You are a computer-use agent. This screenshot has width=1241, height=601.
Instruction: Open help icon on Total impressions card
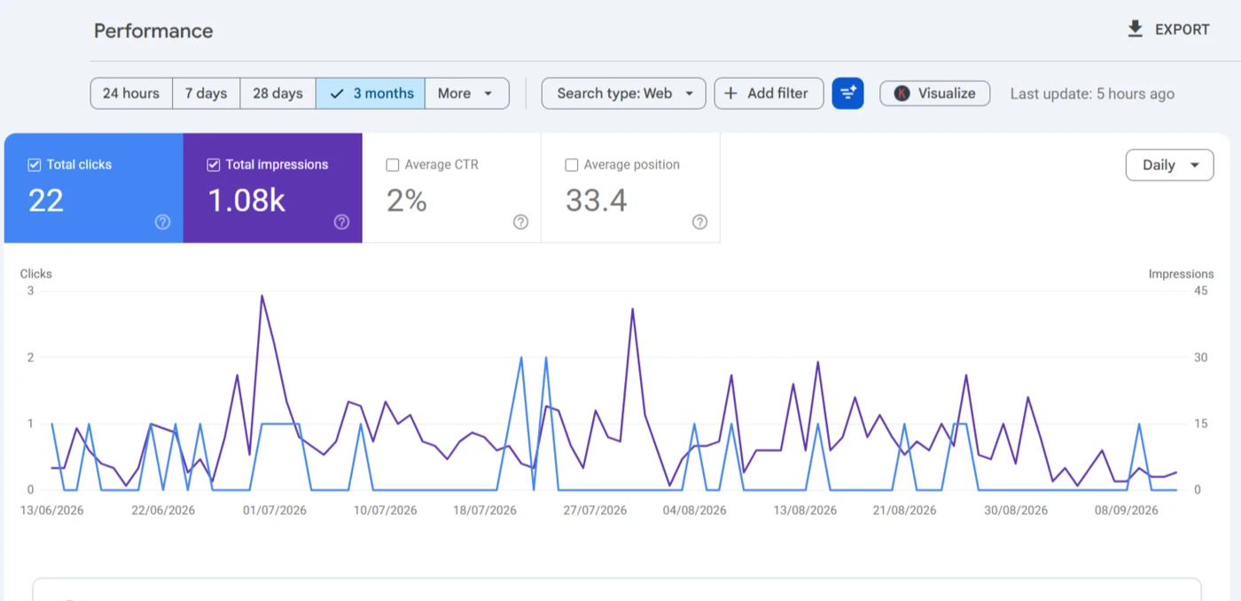341,222
